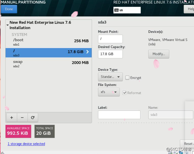Click the AVAILABLE SPACE 992.5 KiB box
194x154 pixels.
(x=18, y=131)
